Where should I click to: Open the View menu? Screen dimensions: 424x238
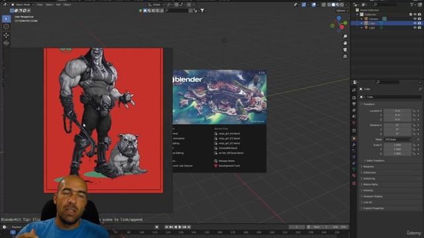40,5
